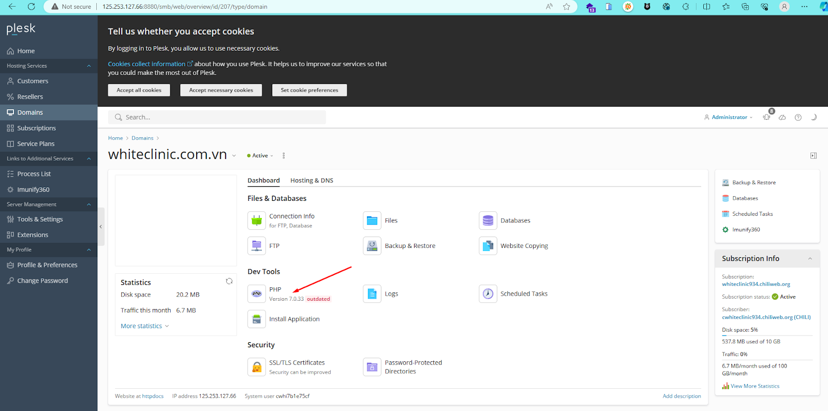The height and width of the screenshot is (411, 828).
Task: Switch to the Hosting & DNS tab
Action: [x=312, y=180]
